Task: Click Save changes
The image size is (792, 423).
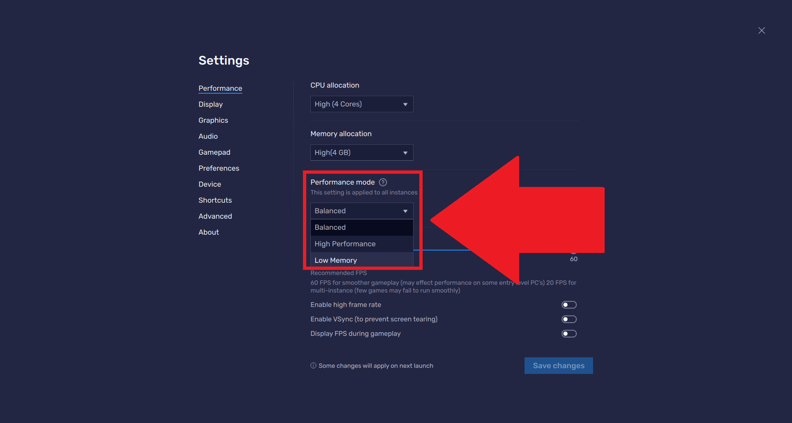Action: pos(558,366)
